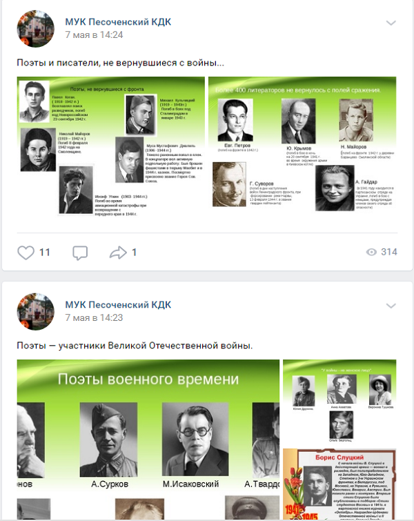414x521 pixels.
Task: Open comments on the first post
Action: [80, 253]
